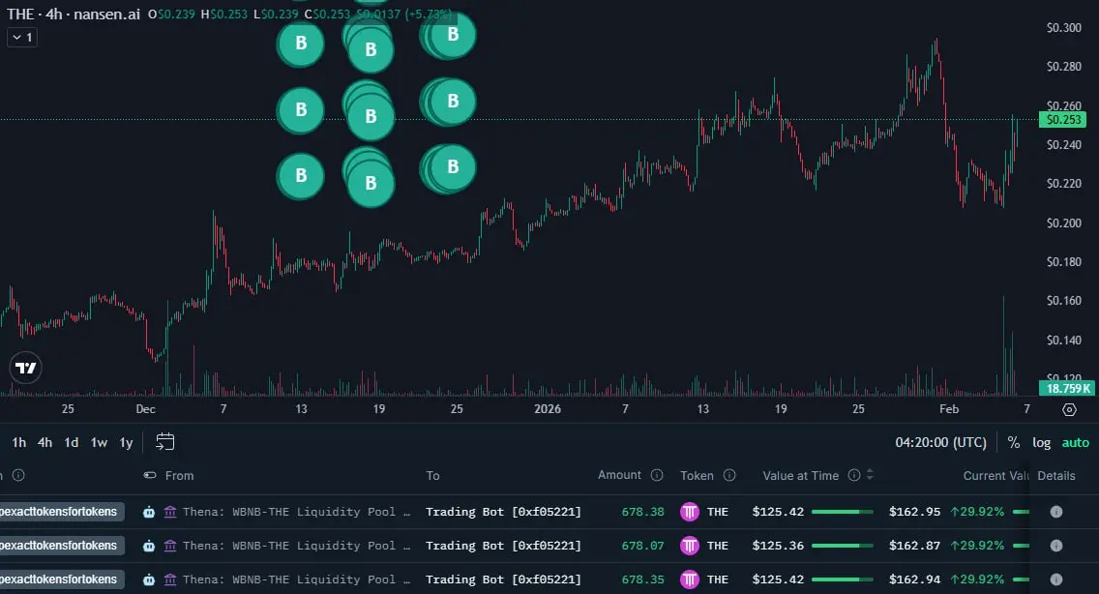This screenshot has width=1099, height=594.
Task: Open Thena WBNB-THE Liquidity Pool in 678.35 row
Action: (296, 579)
